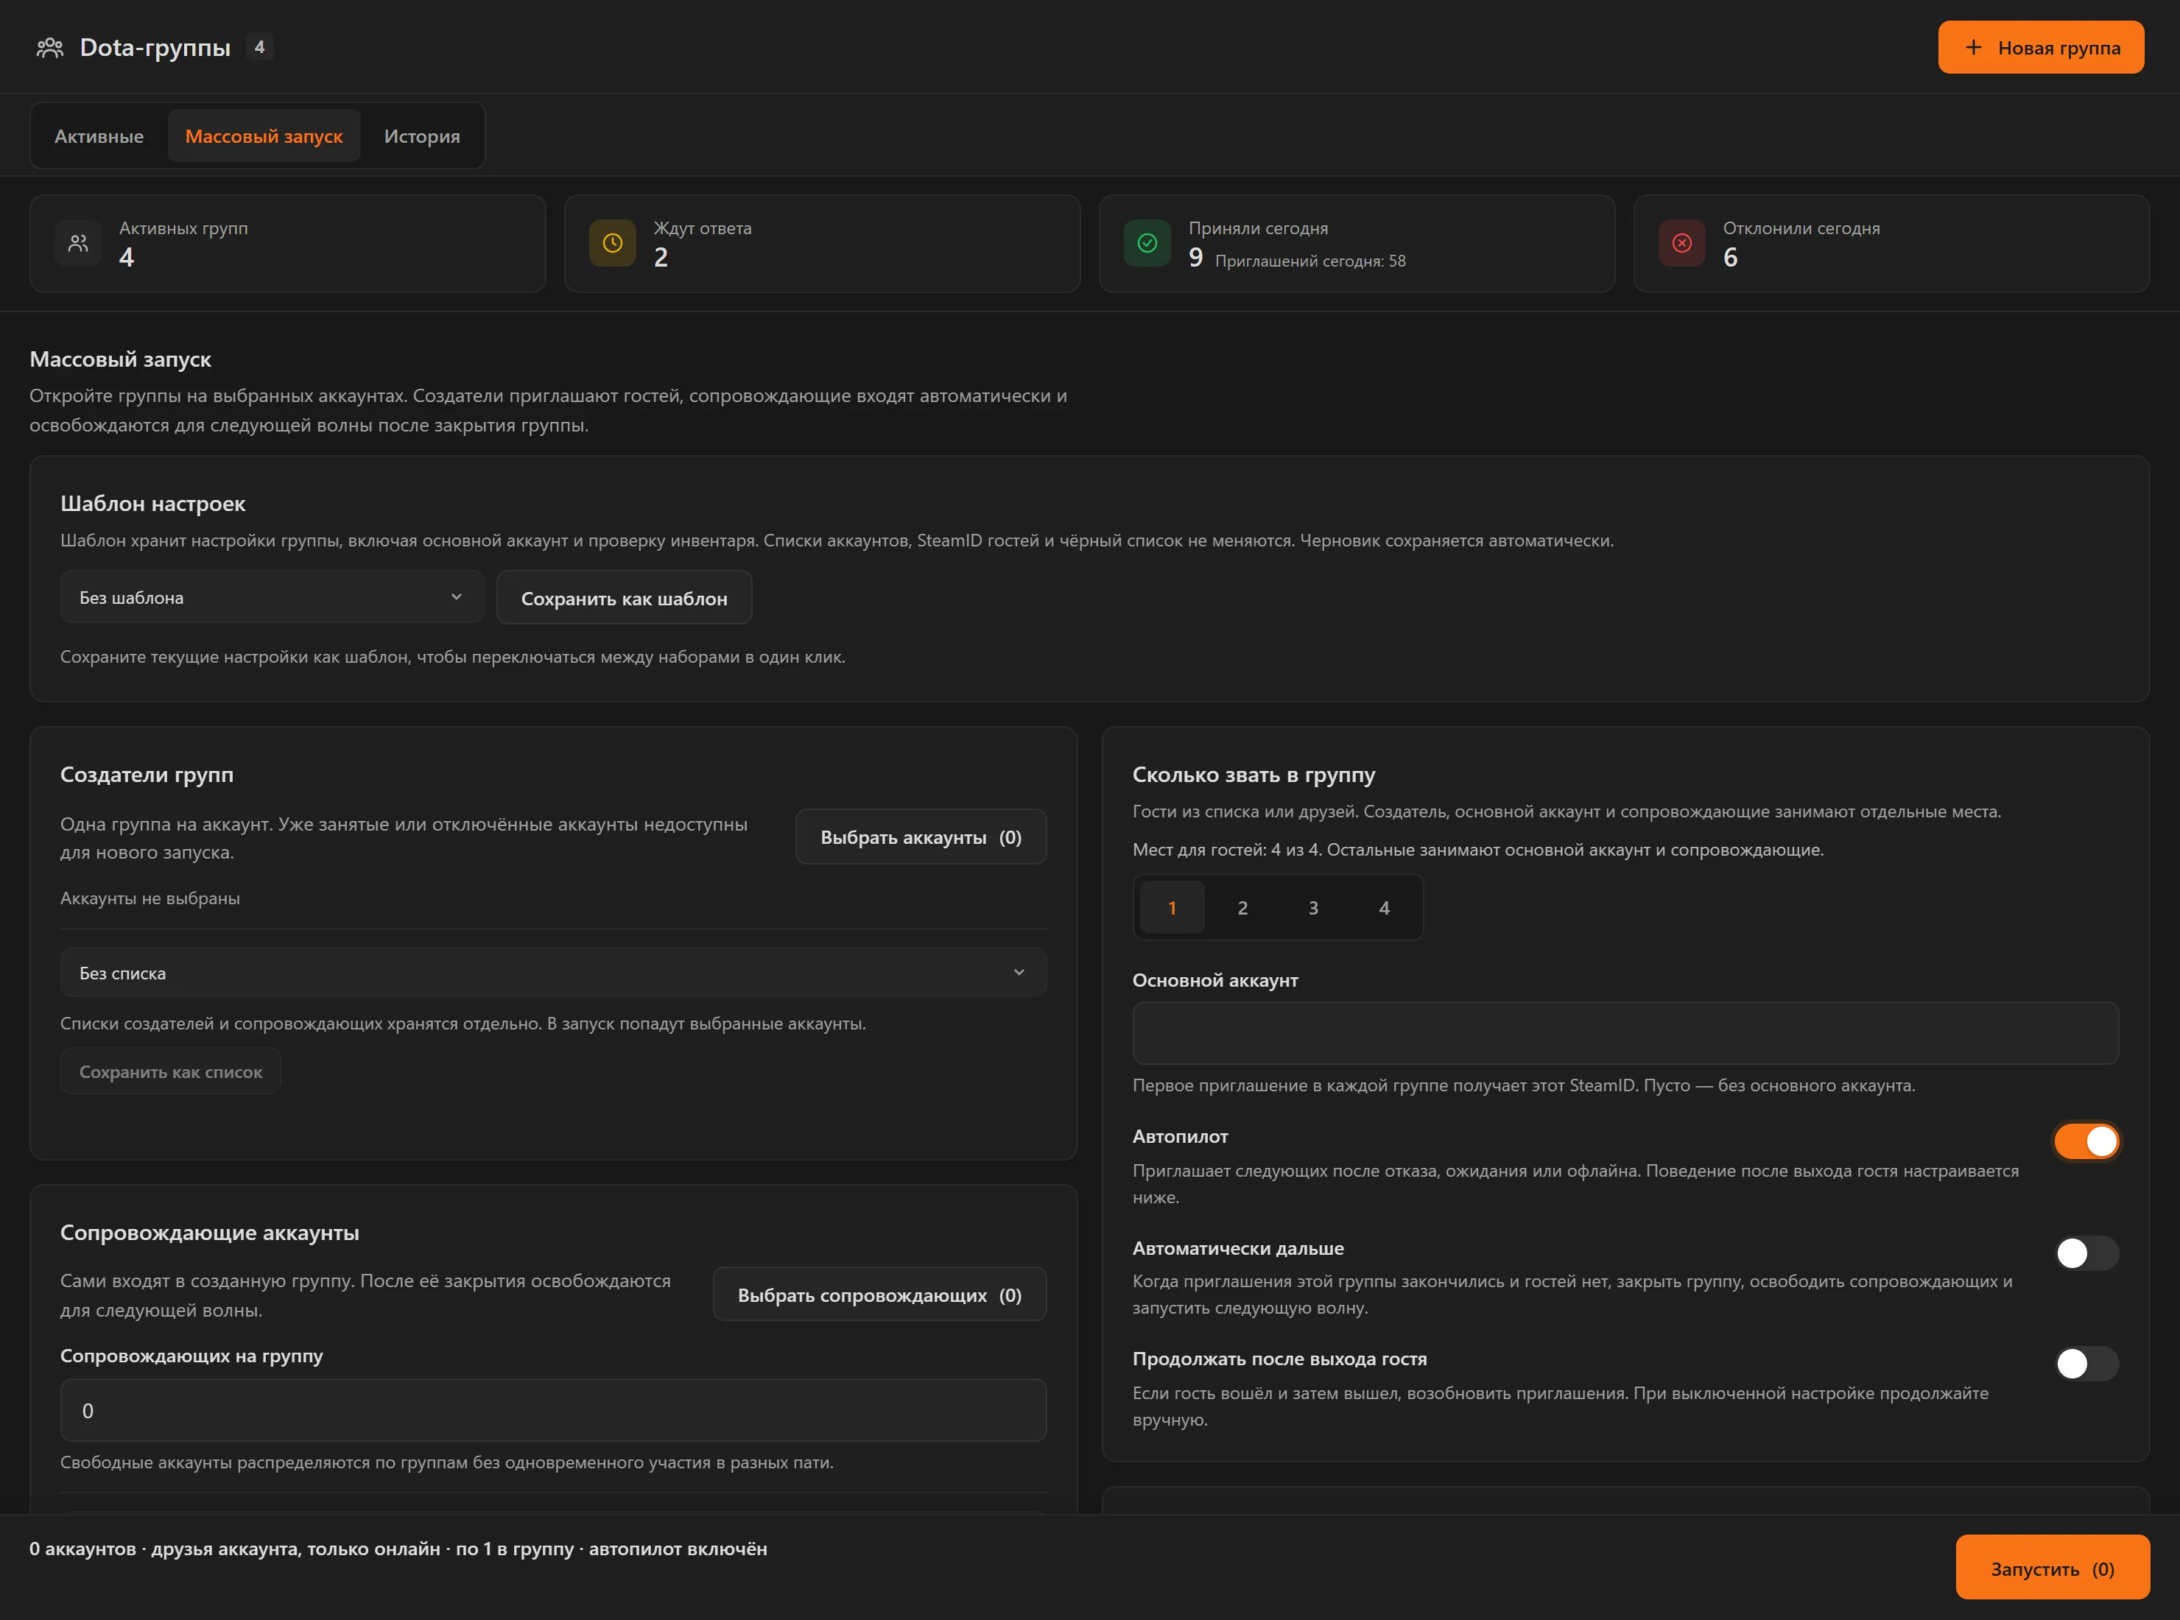2180x1620 pixels.
Task: Click the clock icon in Ждут ответа card
Action: click(x=613, y=243)
